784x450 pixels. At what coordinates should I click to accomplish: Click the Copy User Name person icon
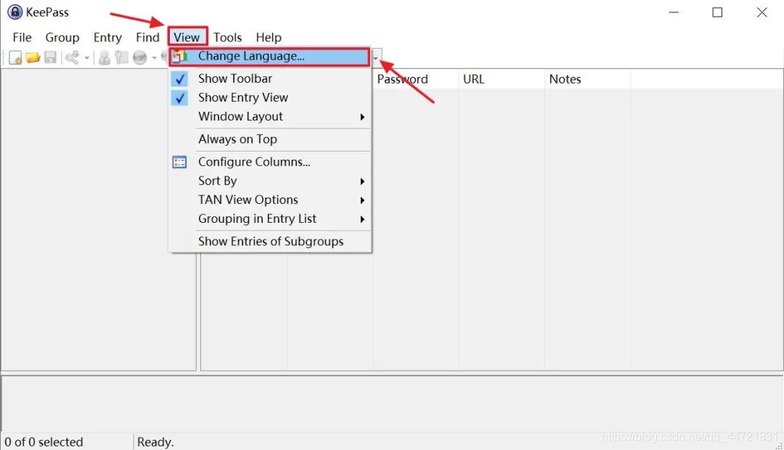coord(104,58)
